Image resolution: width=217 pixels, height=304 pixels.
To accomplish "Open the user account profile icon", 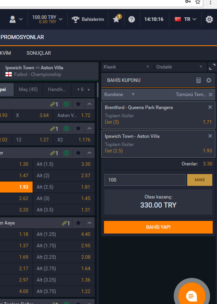I will [13, 19].
